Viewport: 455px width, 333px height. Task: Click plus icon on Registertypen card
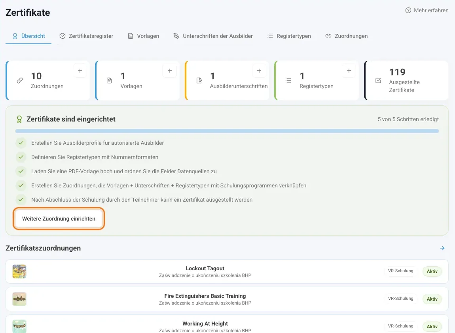[x=349, y=71]
